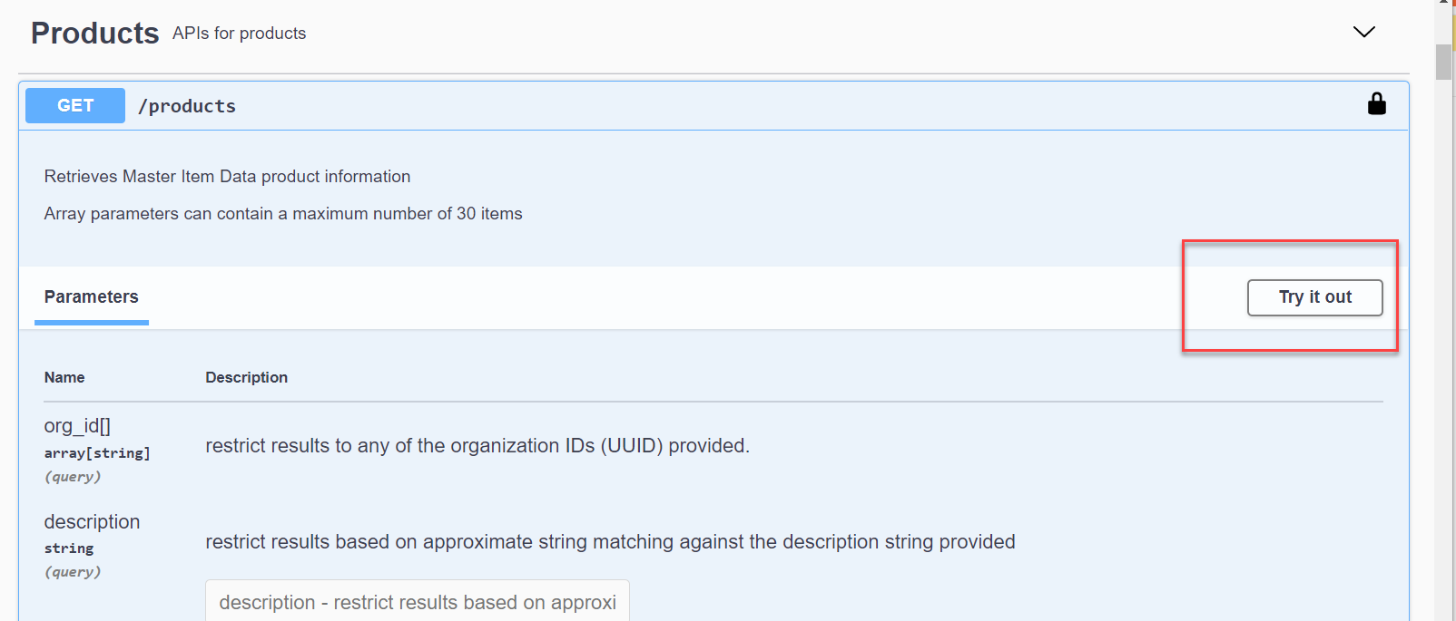This screenshot has width=1456, height=621.
Task: Focus the description query input field
Action: [x=418, y=601]
